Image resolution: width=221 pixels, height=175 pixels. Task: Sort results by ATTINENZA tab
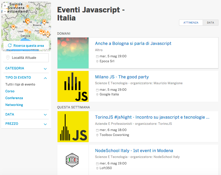tap(191, 23)
